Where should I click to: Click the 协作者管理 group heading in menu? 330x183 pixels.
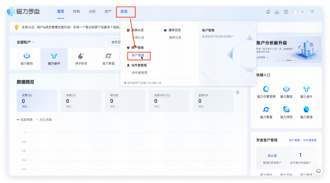point(139,65)
